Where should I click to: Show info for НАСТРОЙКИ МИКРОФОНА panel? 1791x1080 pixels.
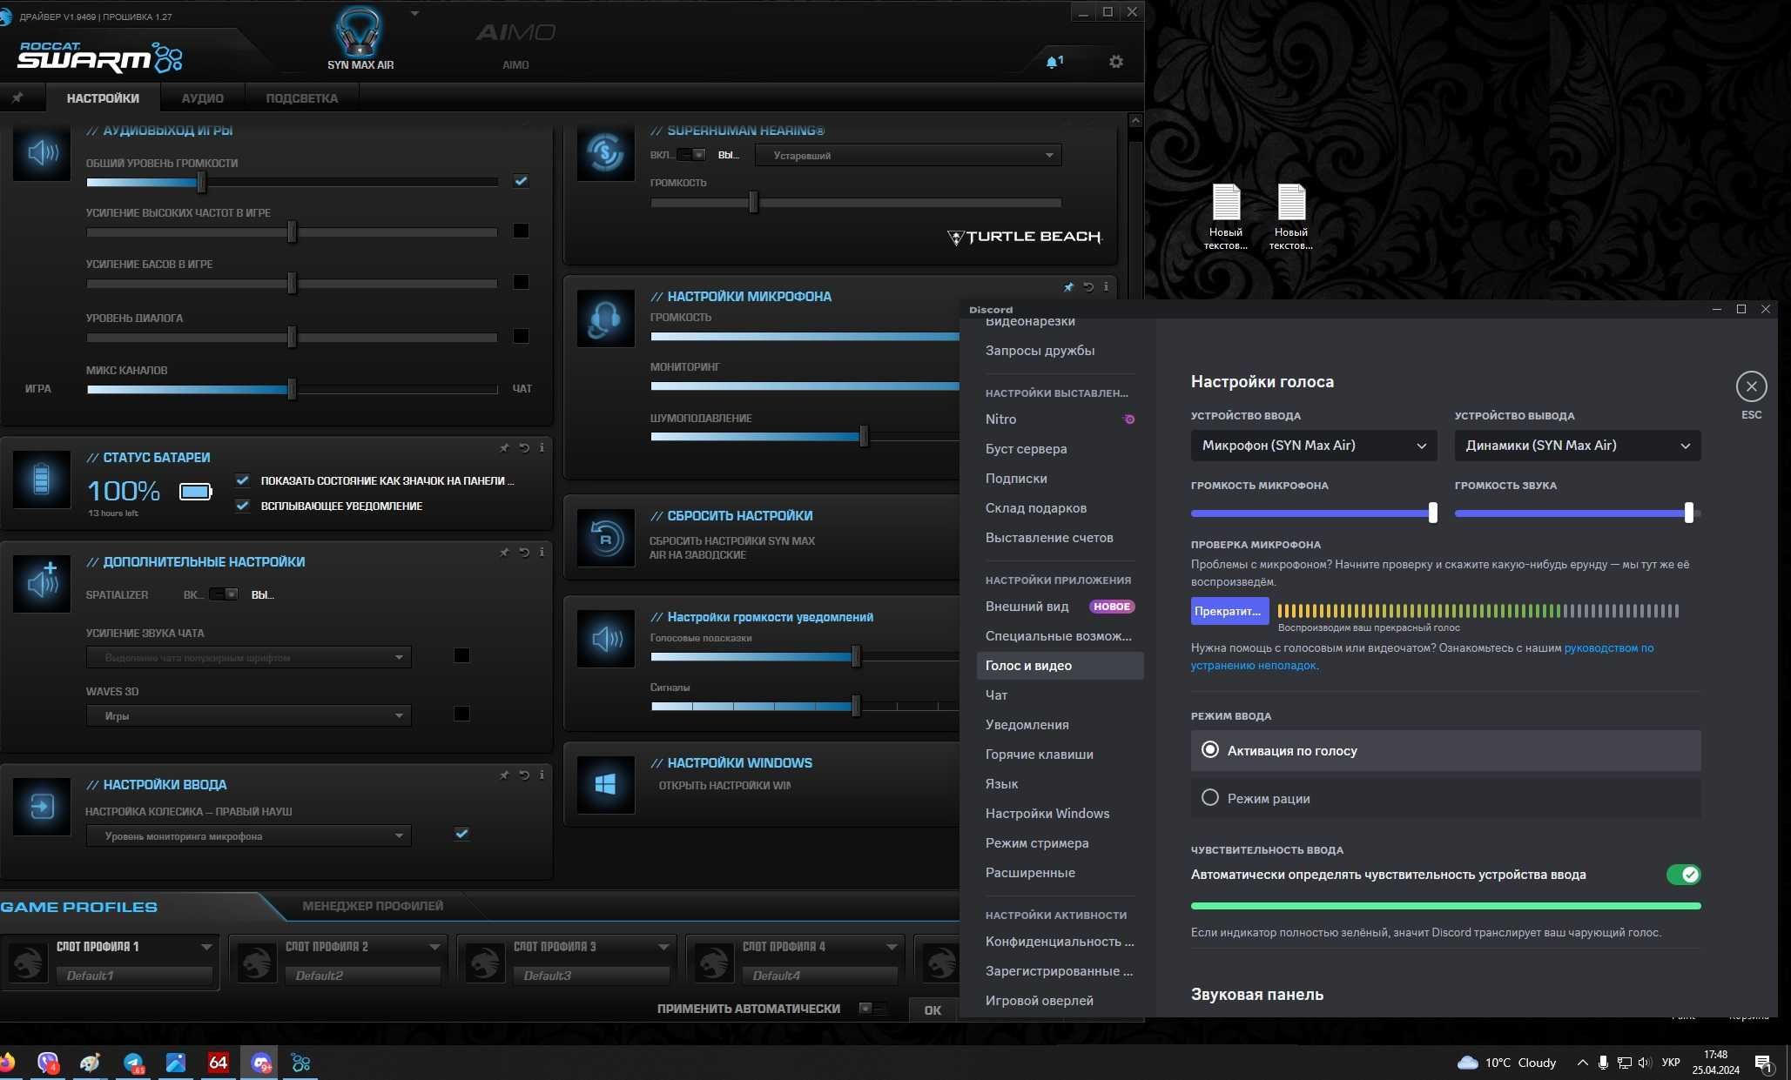pyautogui.click(x=1106, y=286)
